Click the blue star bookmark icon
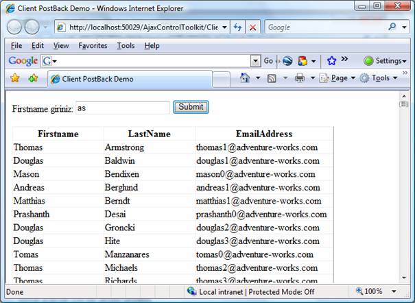 coord(331,61)
